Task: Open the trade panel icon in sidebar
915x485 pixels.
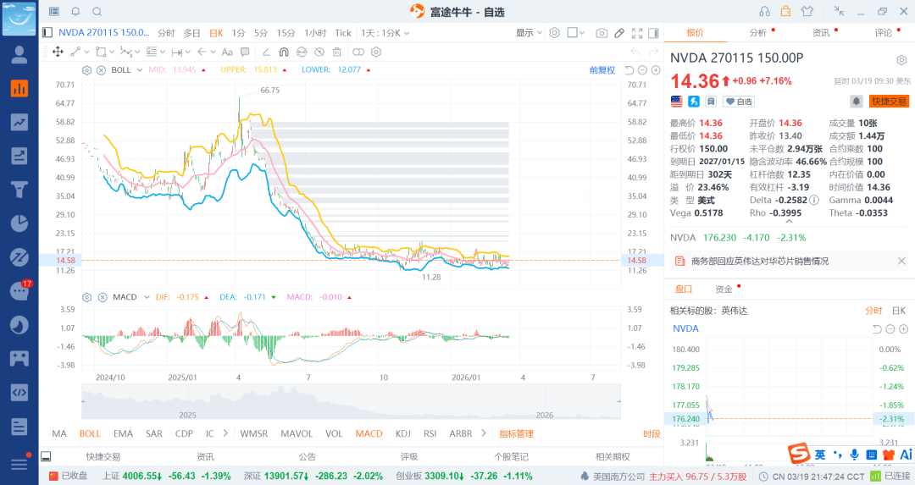Action: point(19,156)
